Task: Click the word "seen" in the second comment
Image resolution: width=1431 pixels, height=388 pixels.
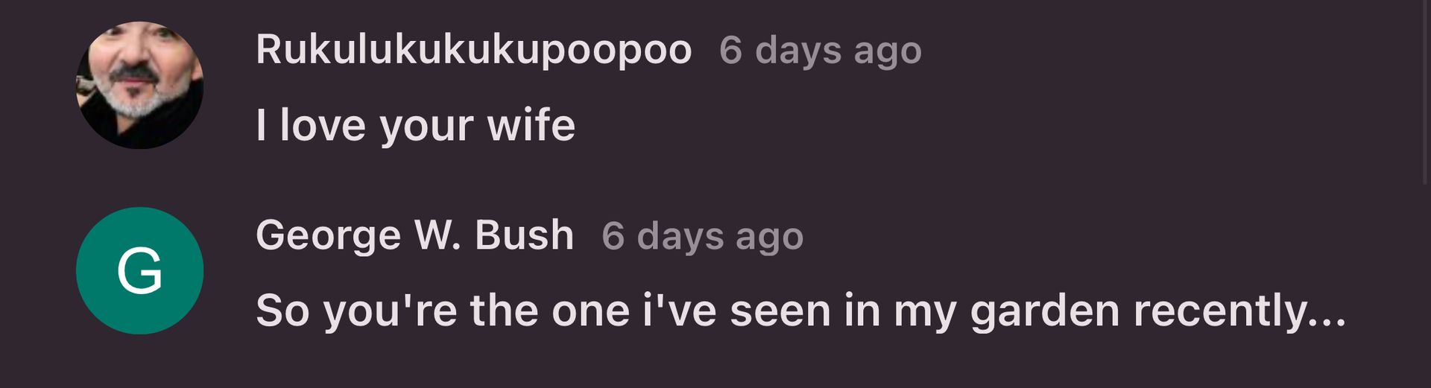Action: click(780, 312)
